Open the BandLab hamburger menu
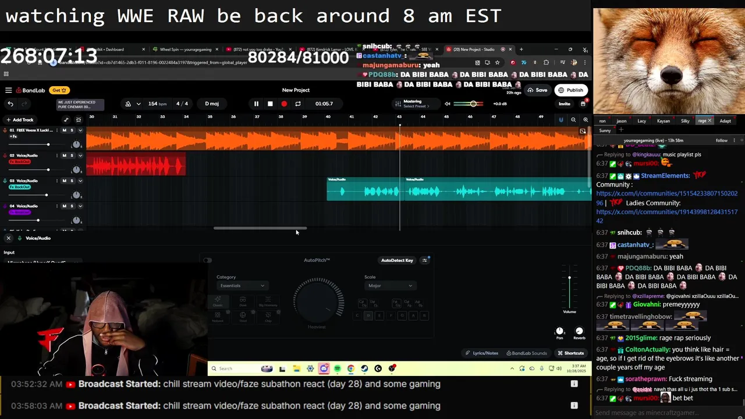Viewport: 745px width, 419px height. 9,90
